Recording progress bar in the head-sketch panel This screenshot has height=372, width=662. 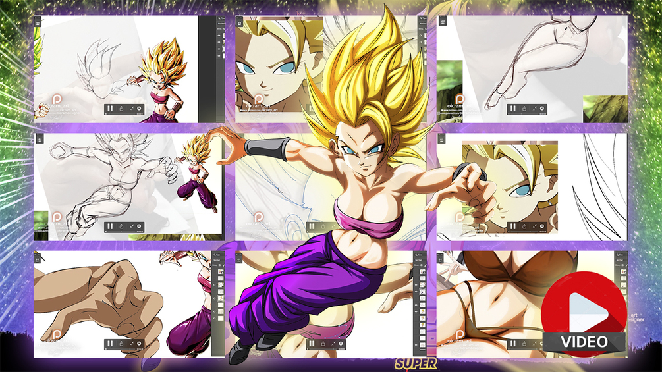point(123,114)
